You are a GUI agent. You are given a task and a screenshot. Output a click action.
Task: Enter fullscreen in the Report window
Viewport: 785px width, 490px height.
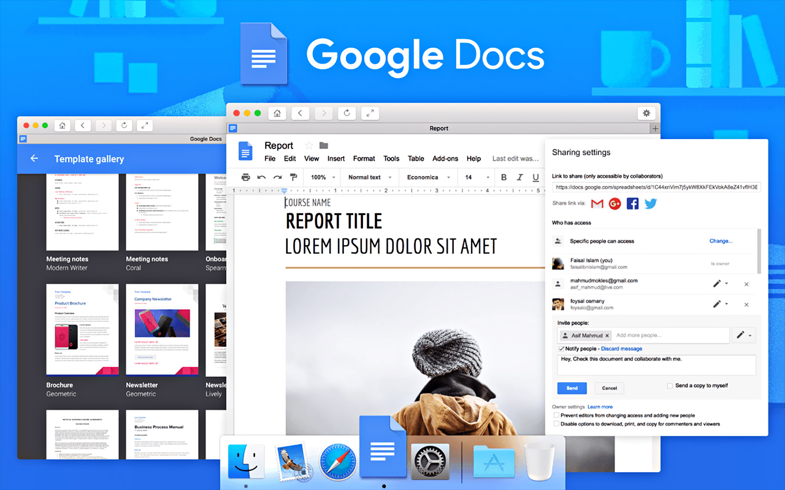(x=370, y=113)
